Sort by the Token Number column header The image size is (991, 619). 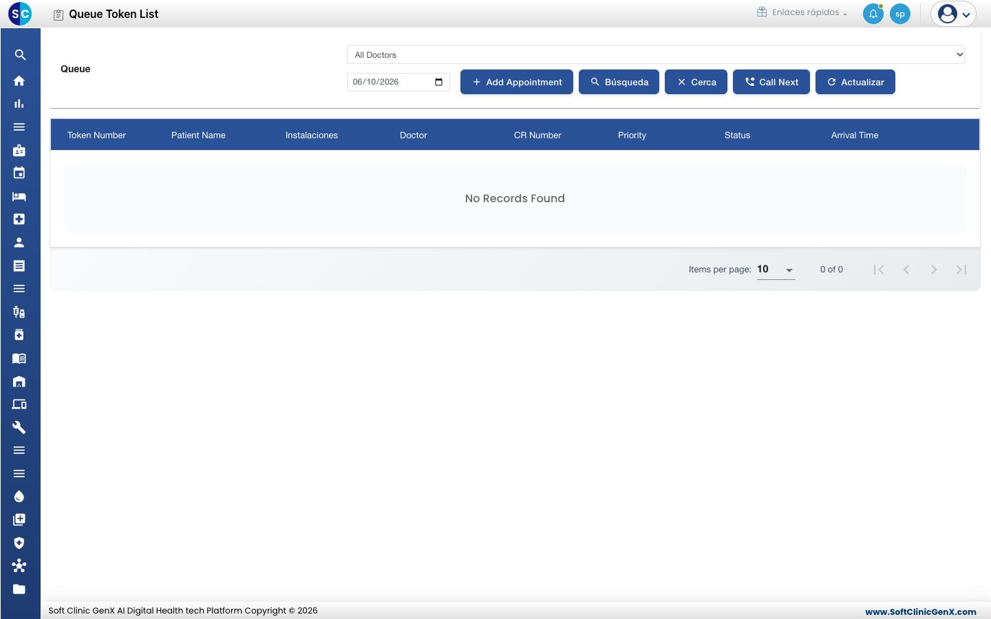click(x=96, y=135)
